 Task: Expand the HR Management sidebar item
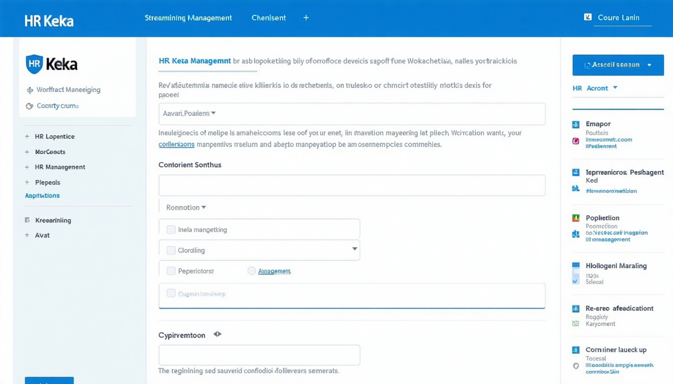(27, 167)
